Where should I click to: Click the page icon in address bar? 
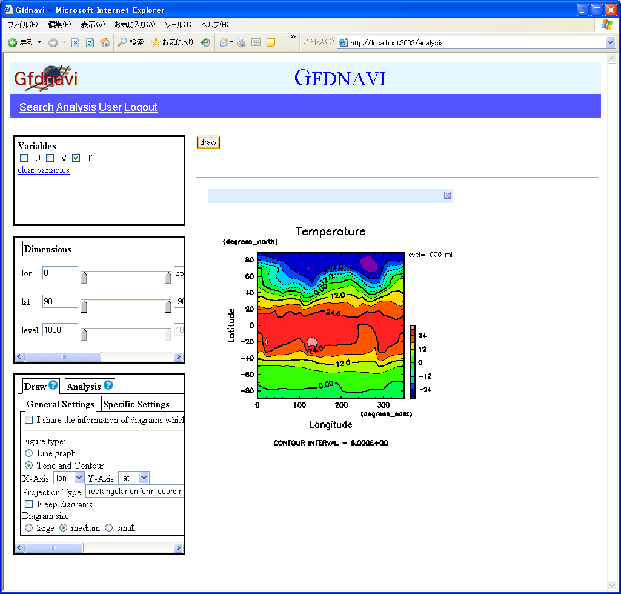point(344,42)
